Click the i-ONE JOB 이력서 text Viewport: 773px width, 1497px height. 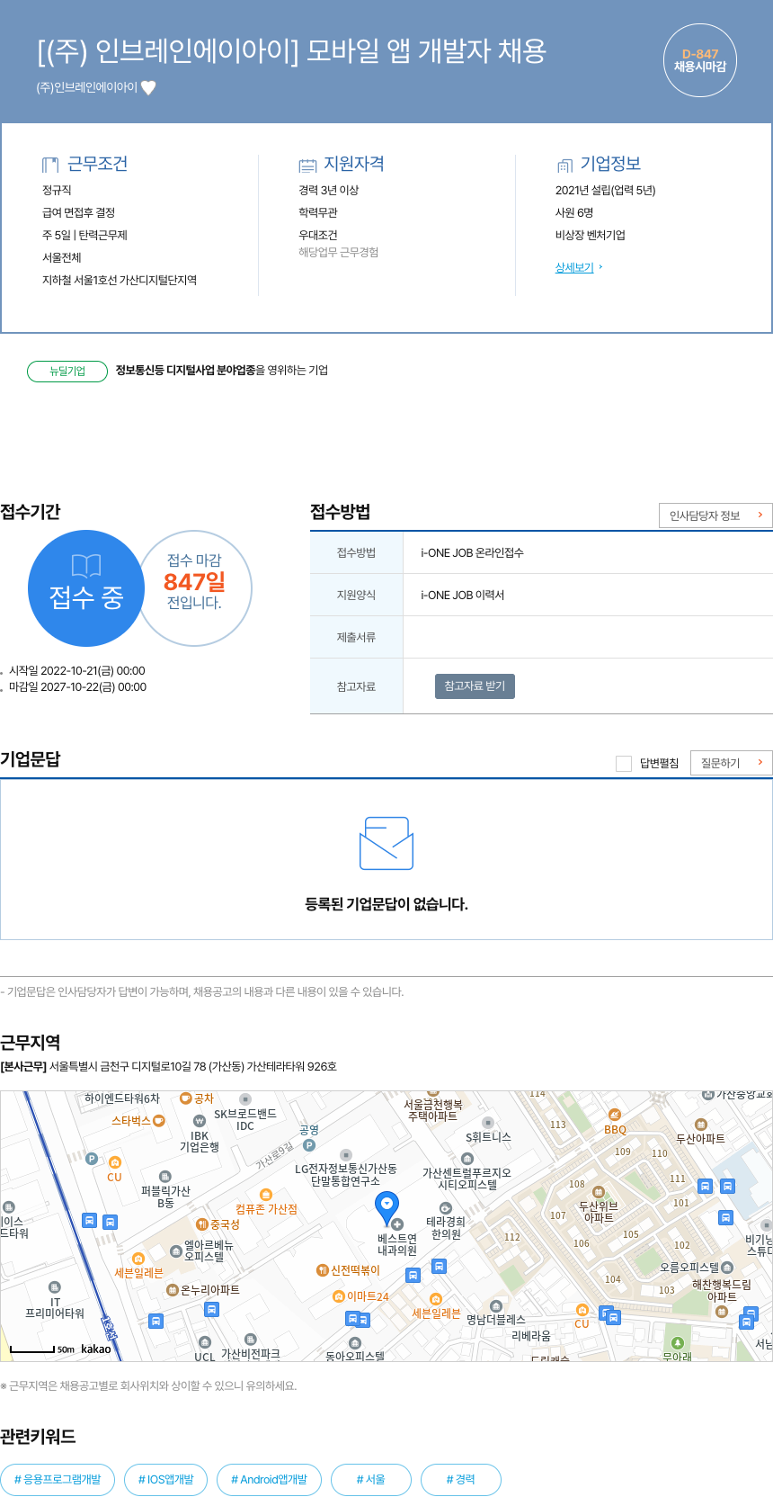(462, 596)
